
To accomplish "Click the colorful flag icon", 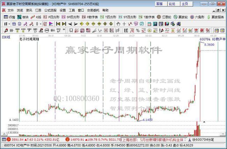I will click(x=51, y=24).
